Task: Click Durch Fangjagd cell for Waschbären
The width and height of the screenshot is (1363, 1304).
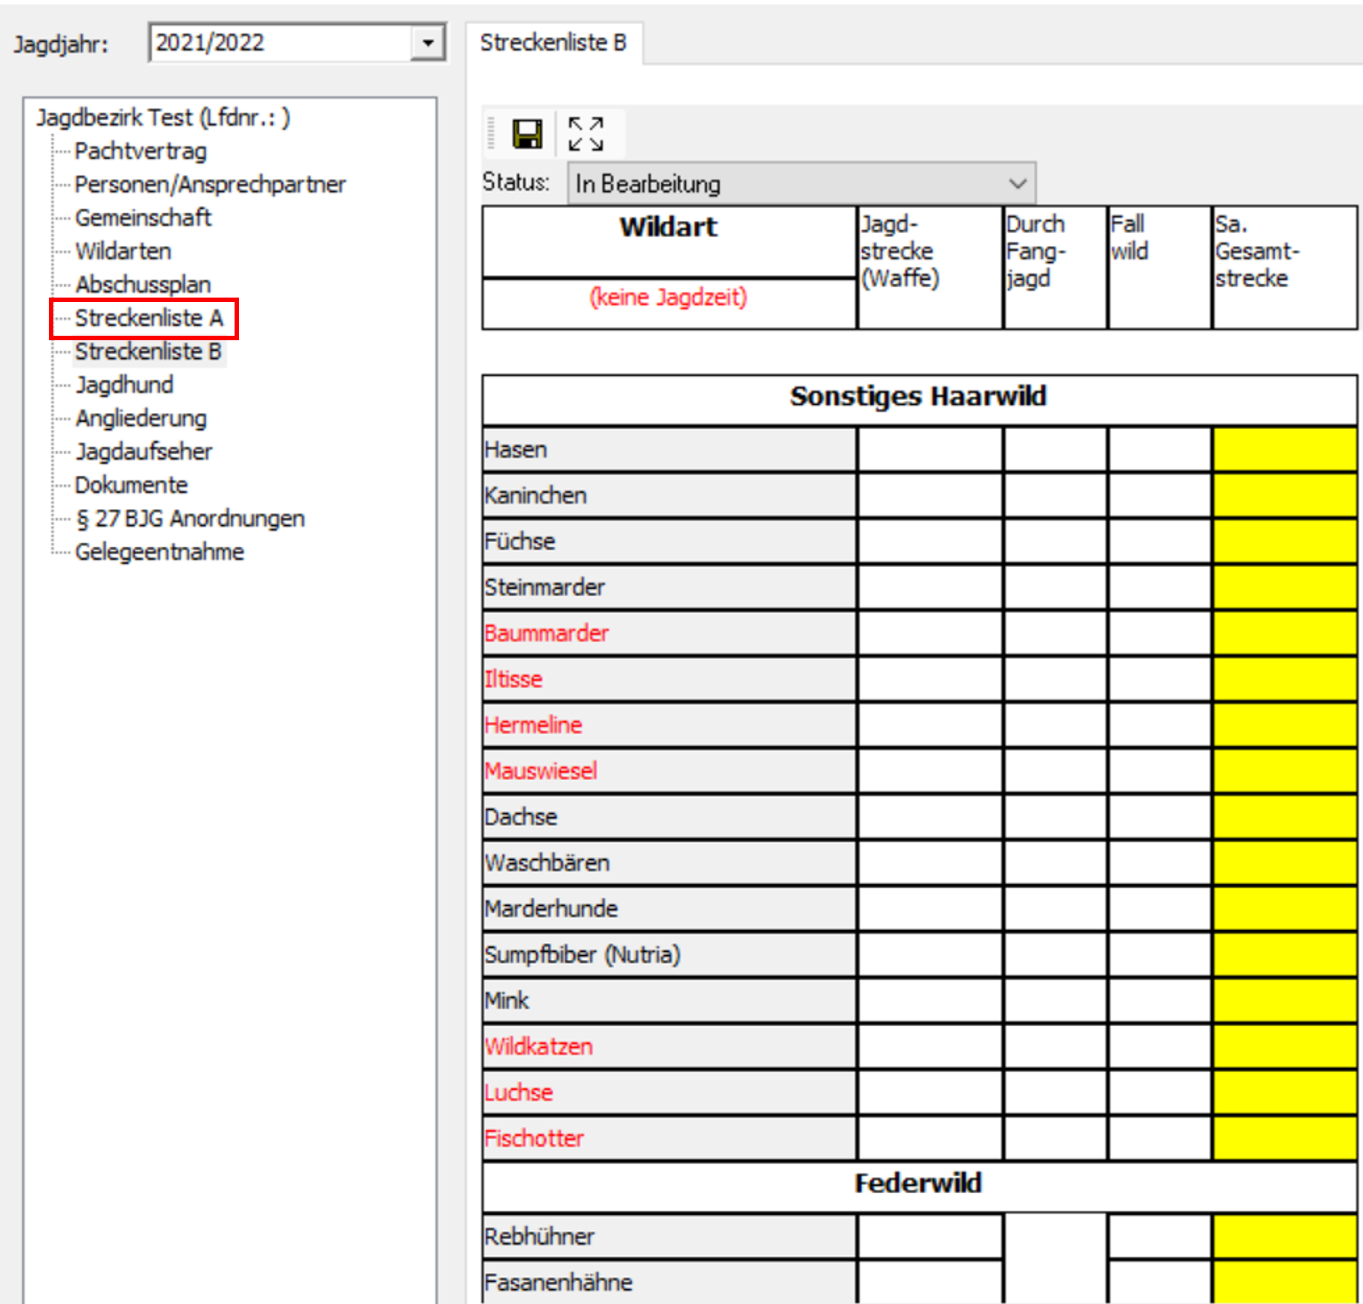Action: pyautogui.click(x=1055, y=863)
